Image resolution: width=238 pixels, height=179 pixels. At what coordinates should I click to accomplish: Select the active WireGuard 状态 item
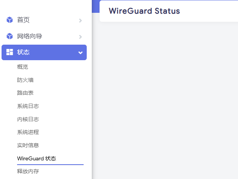pos(37,158)
